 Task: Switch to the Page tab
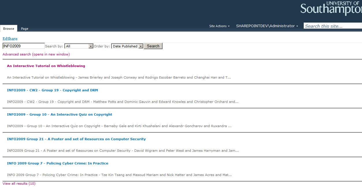click(x=25, y=29)
